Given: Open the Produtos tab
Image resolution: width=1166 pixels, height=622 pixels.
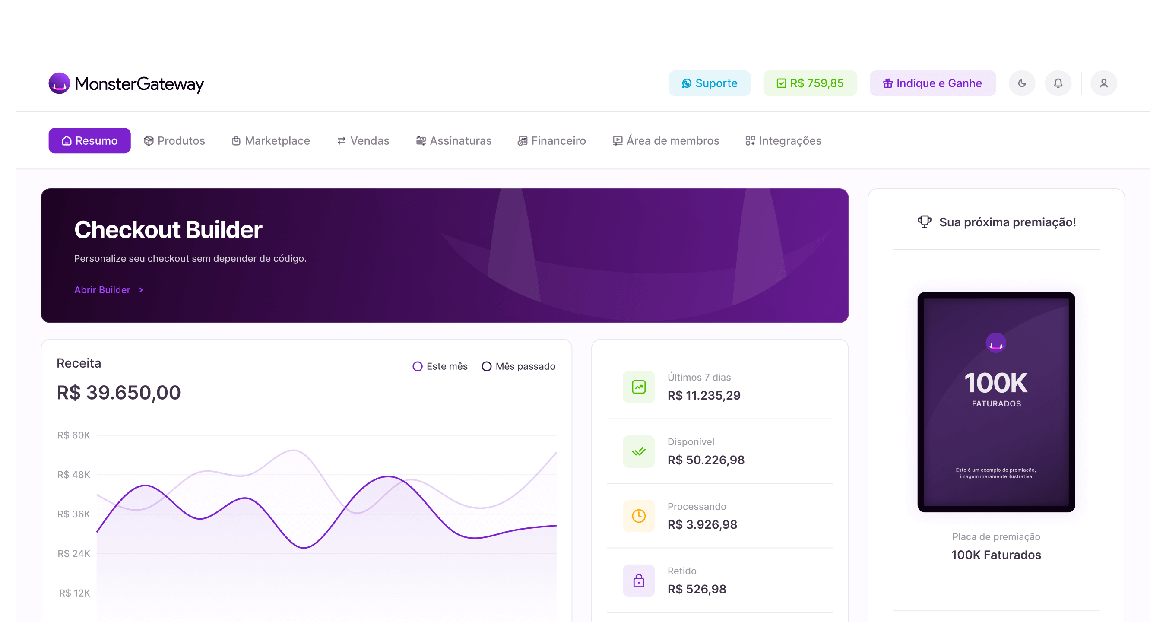Looking at the screenshot, I should (174, 141).
